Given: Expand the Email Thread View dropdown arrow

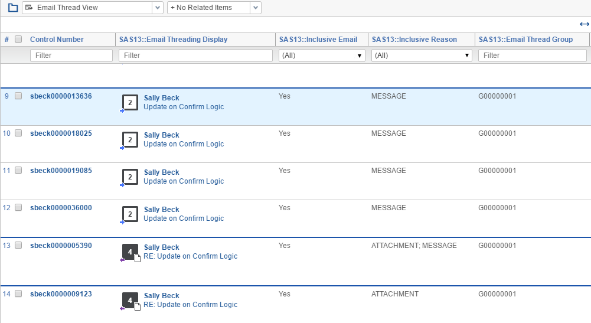Looking at the screenshot, I should (x=158, y=8).
